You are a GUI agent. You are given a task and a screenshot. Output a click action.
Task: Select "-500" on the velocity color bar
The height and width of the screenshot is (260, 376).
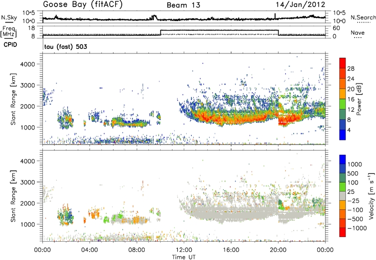(x=355, y=219)
